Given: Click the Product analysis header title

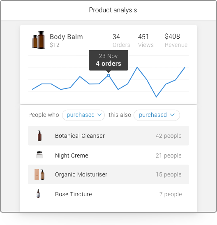Looking at the screenshot, I should 113,10.
